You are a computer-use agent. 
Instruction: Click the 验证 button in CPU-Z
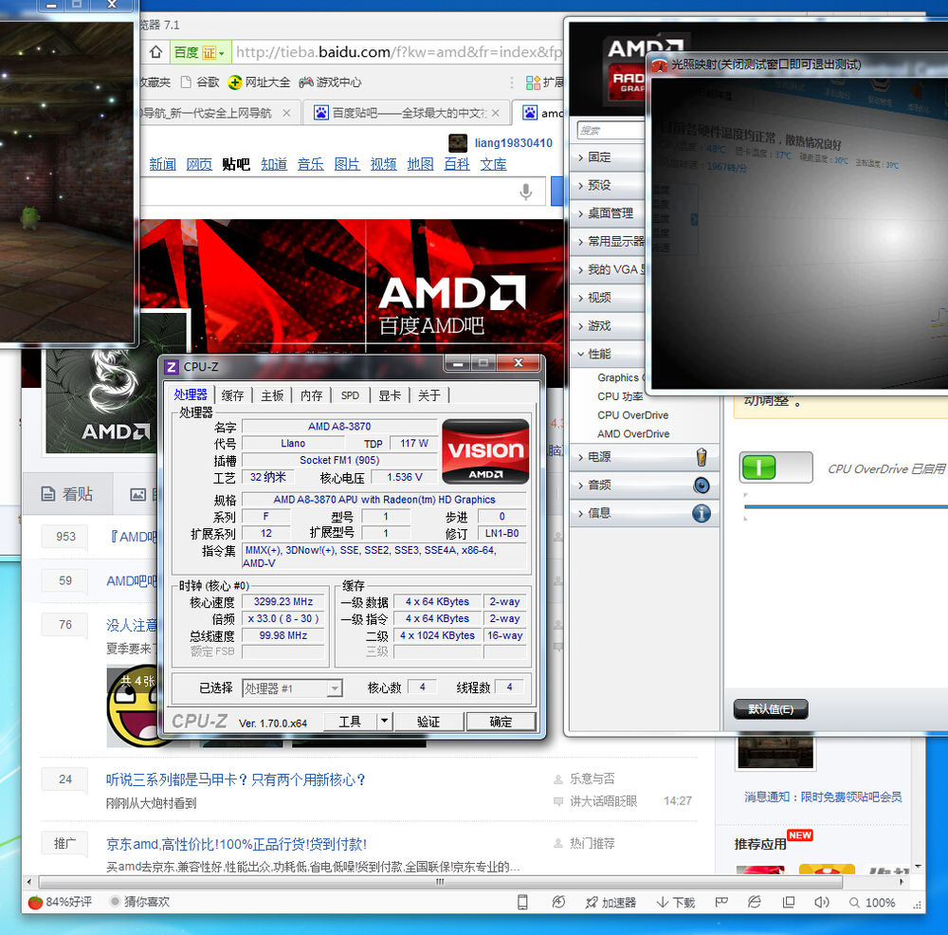[x=429, y=722]
